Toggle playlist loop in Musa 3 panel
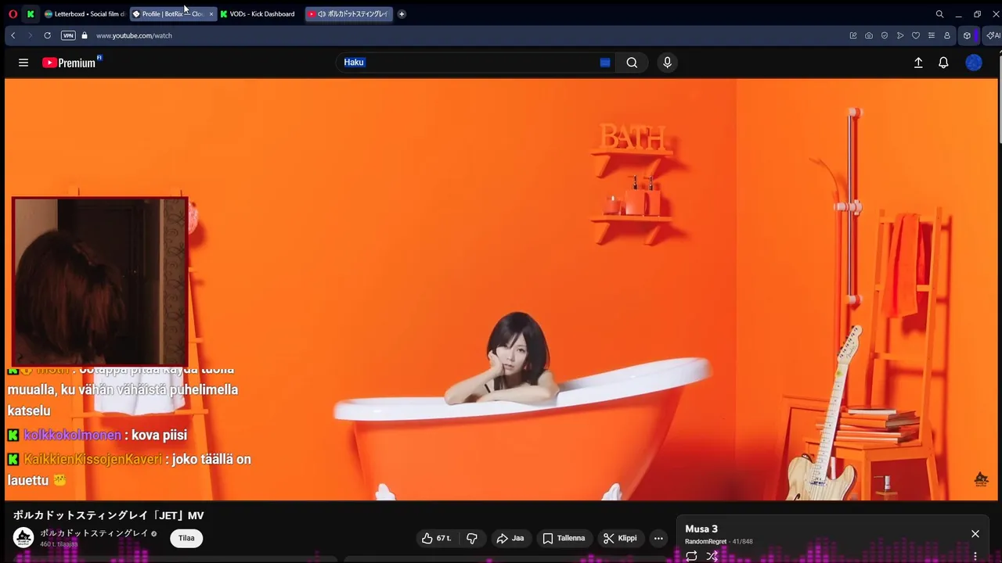 (691, 556)
